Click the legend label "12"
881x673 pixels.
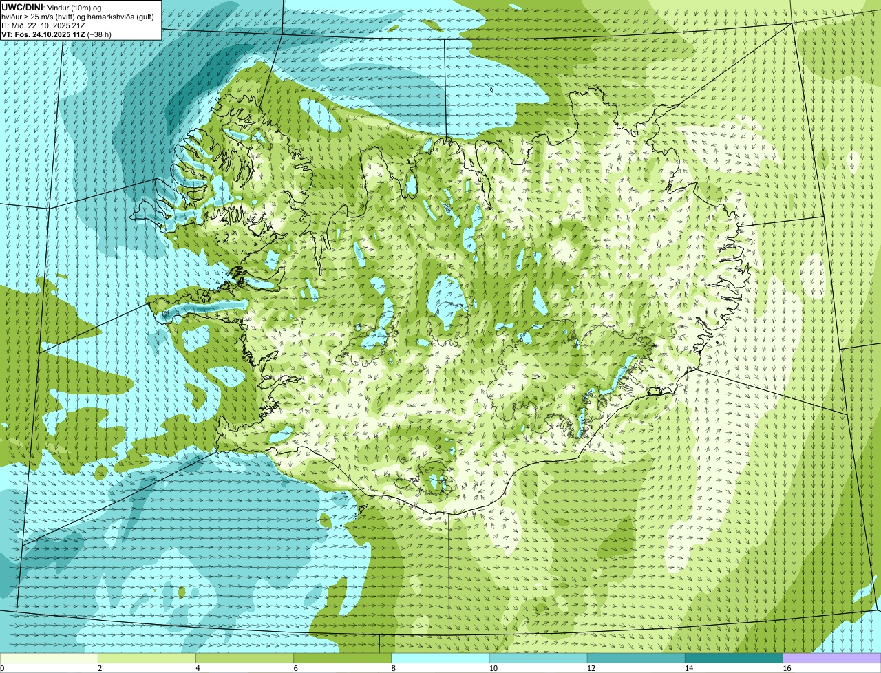pos(591,668)
